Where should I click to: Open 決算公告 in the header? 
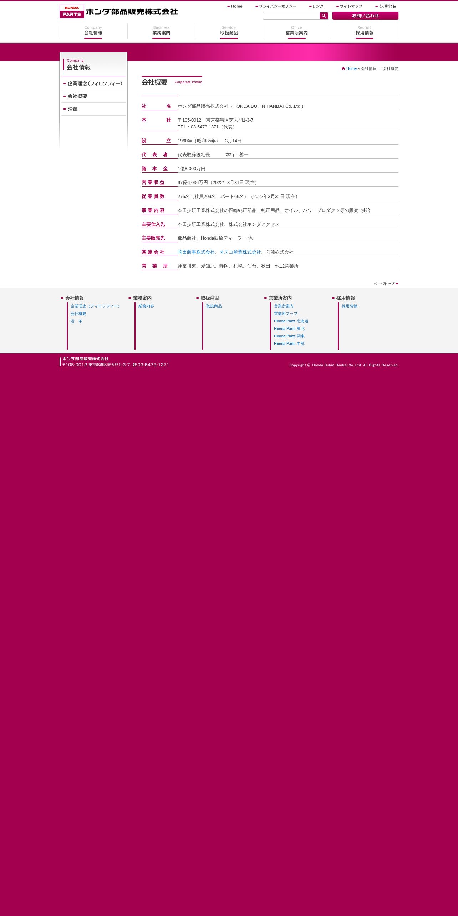click(x=386, y=6)
